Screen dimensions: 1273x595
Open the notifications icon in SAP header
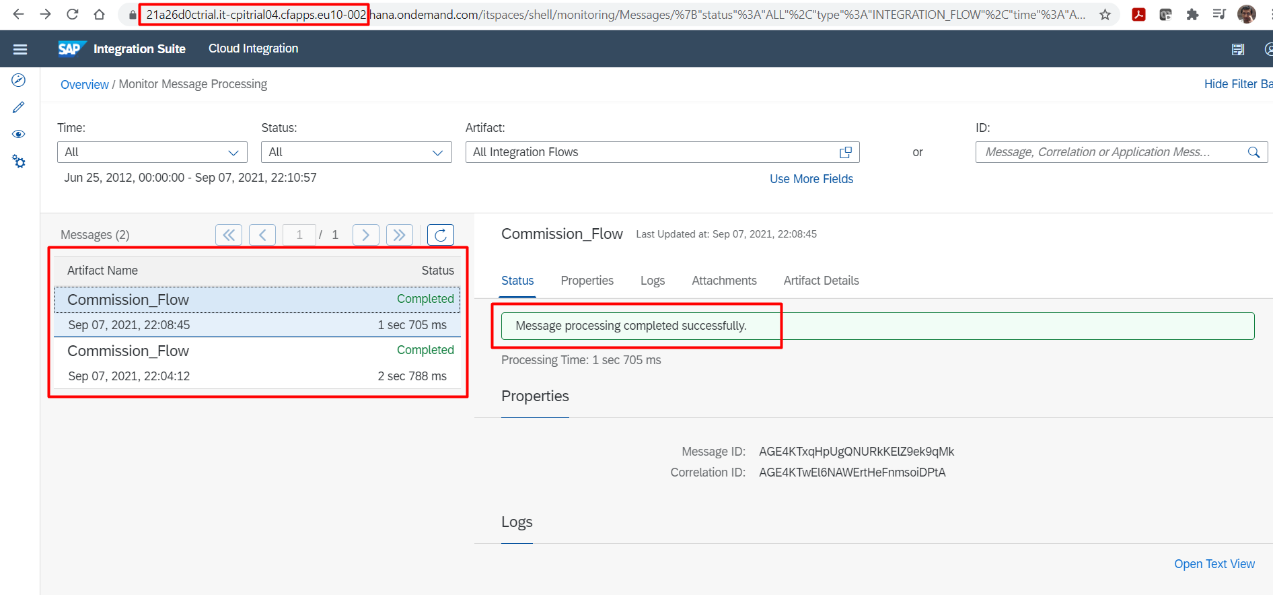[1238, 49]
